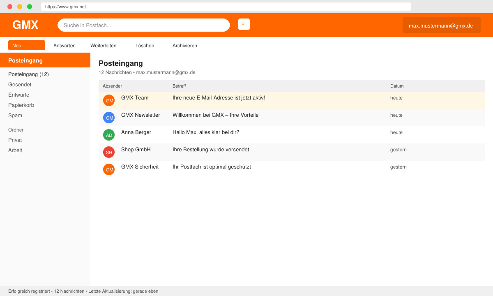Image resolution: width=493 pixels, height=296 pixels.
Task: Click the Posteingang page heading
Action: point(121,63)
